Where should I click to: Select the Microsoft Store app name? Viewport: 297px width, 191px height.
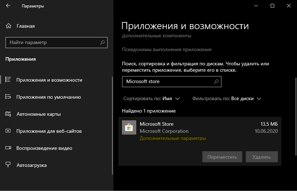pyautogui.click(x=157, y=124)
